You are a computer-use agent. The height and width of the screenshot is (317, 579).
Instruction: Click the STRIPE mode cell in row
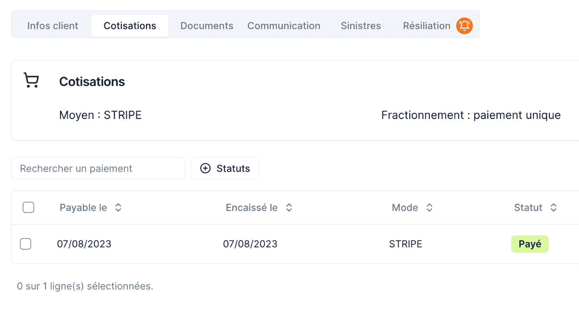405,244
